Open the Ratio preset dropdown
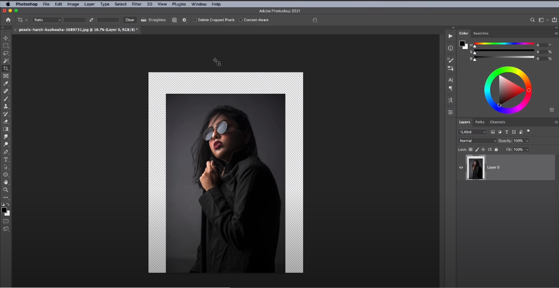The width and height of the screenshot is (559, 288). pos(47,20)
